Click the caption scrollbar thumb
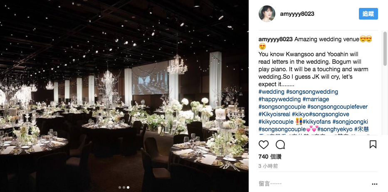Screen dimensions: 388x192 click(385, 49)
